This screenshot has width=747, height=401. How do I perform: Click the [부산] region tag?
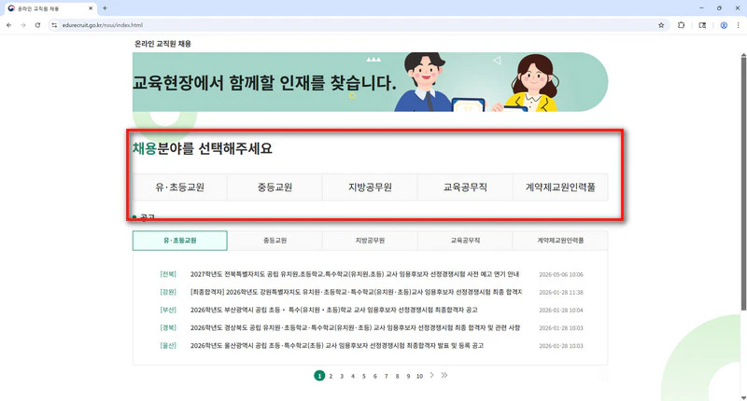point(168,311)
